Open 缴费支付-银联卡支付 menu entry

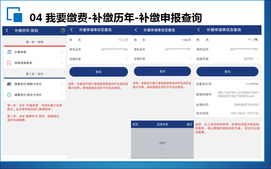tap(35, 84)
